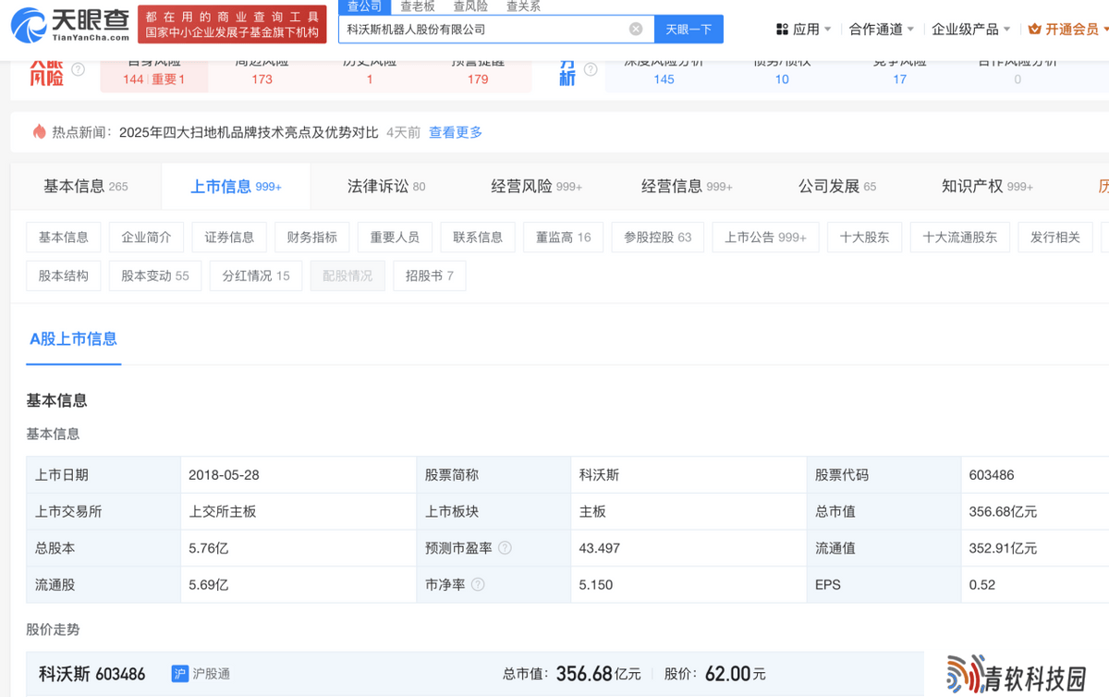Open the 法律诉讼 80 tab
1109x697 pixels.
pyautogui.click(x=386, y=186)
